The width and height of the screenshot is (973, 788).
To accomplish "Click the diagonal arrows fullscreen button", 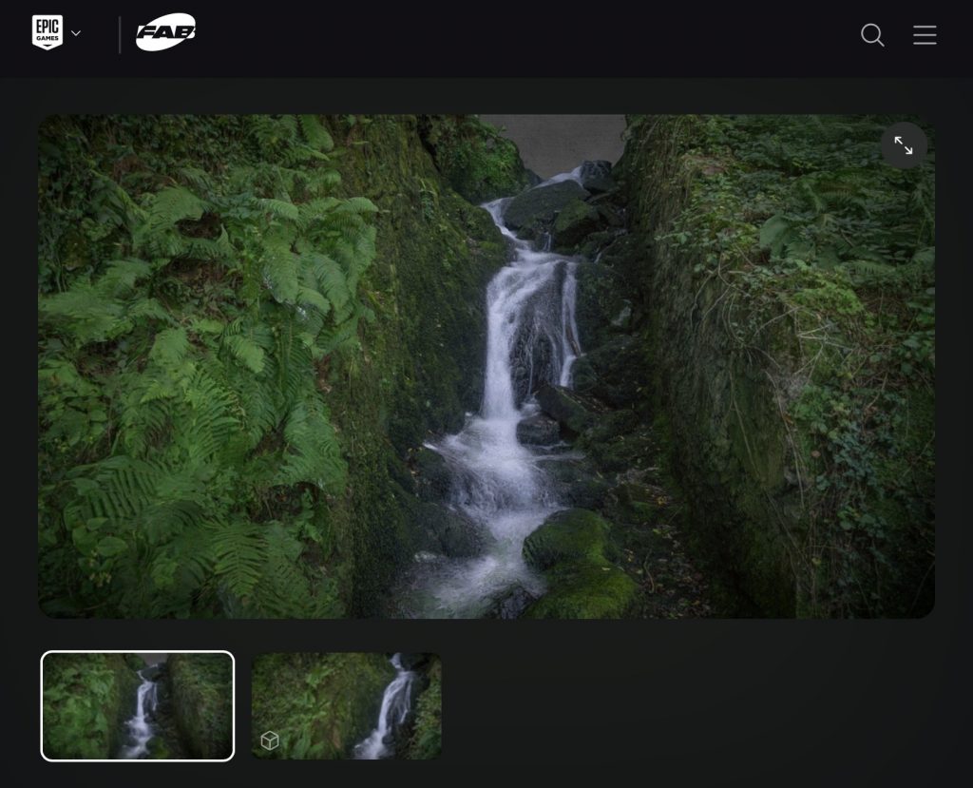I will pos(903,145).
